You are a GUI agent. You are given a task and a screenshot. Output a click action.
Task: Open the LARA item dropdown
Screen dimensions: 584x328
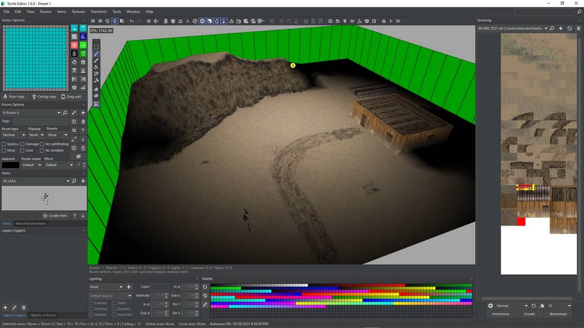pyautogui.click(x=33, y=181)
